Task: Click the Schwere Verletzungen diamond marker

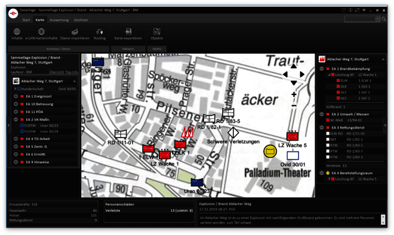Action: point(233,133)
